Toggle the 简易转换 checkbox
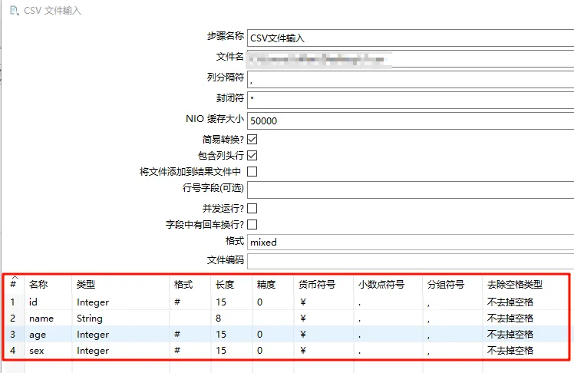The image size is (574, 373). (252, 140)
